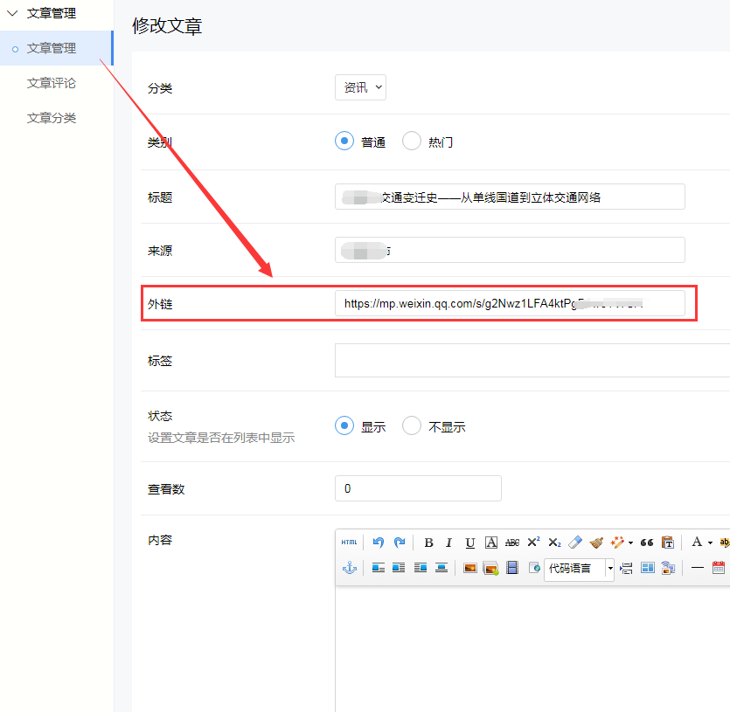730x712 pixels.
Task: Open 文章分类 in the sidebar
Action: point(52,118)
